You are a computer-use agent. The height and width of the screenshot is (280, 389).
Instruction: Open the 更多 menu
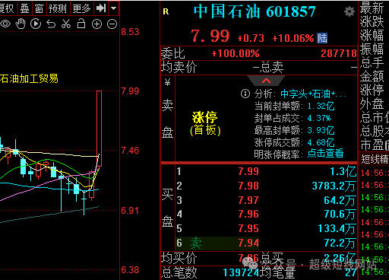(x=81, y=8)
